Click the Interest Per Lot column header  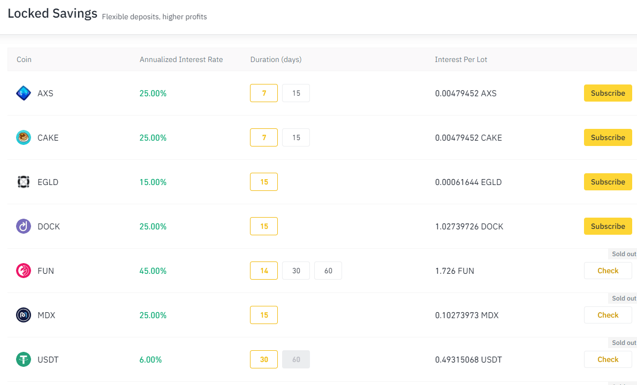coord(461,59)
